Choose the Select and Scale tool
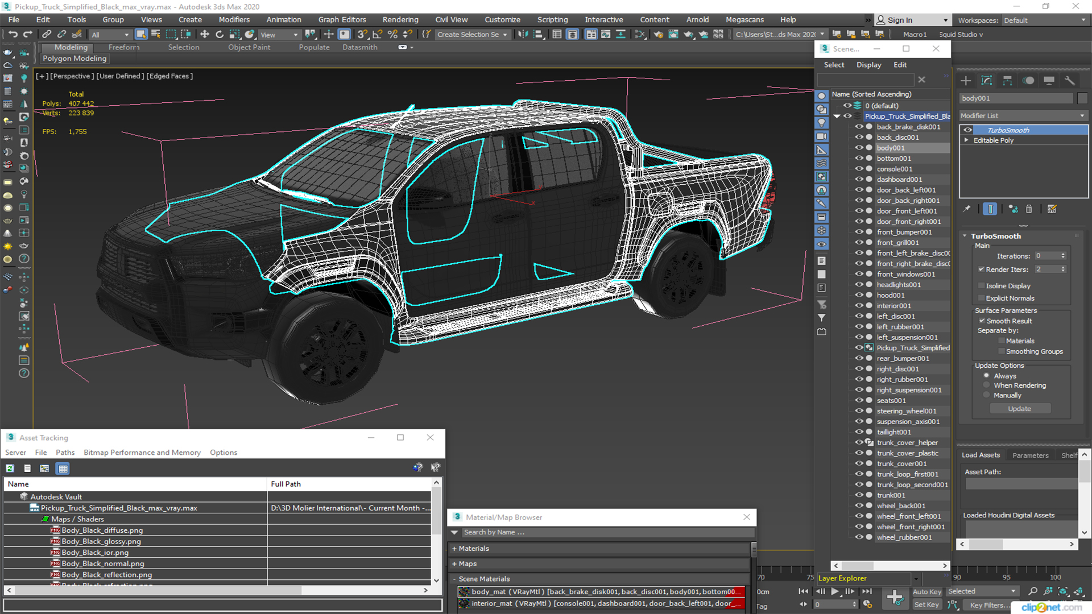The image size is (1092, 614). tap(234, 35)
